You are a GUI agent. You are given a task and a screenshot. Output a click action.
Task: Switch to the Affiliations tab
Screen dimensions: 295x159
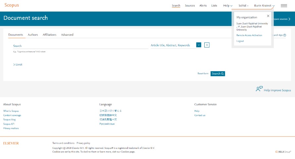pos(49,35)
